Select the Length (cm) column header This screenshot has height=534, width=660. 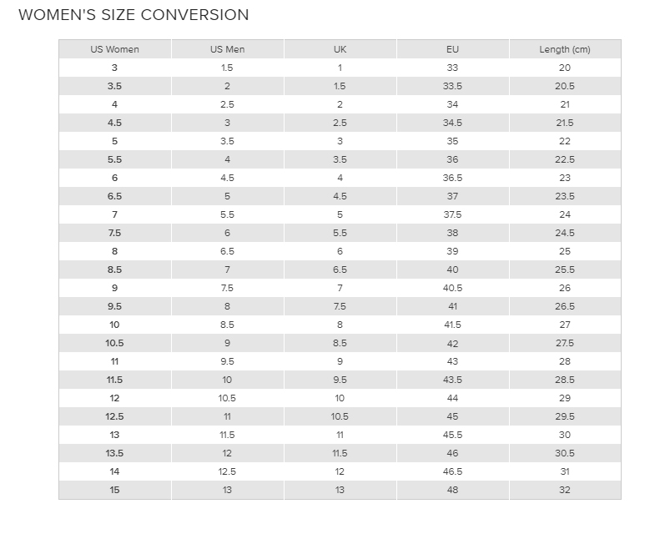[x=565, y=49]
